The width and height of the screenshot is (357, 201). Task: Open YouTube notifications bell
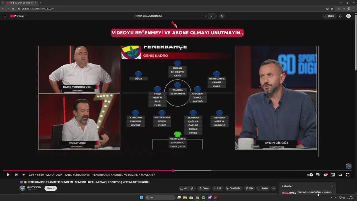(x=340, y=16)
